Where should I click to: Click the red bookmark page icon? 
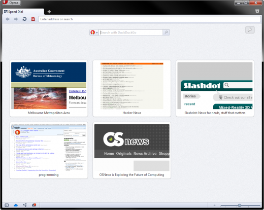click(33, 19)
